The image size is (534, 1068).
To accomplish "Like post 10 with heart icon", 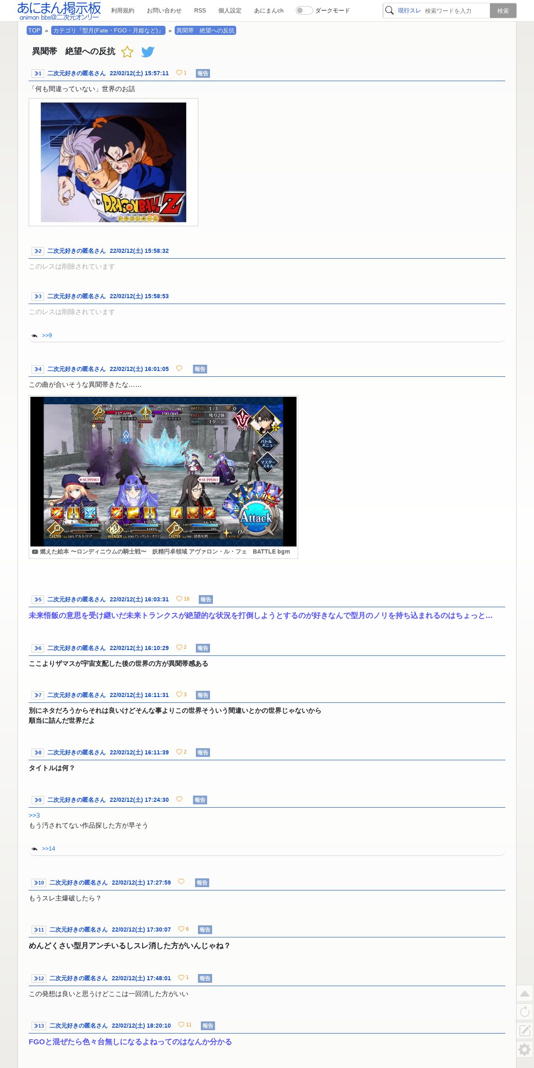I will pos(181,882).
